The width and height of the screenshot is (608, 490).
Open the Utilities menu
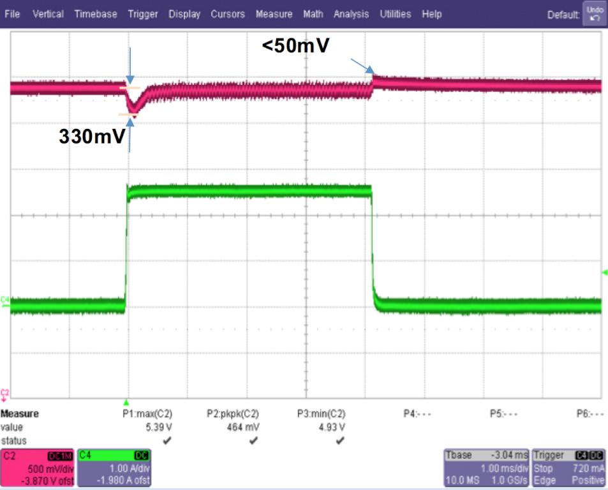[395, 14]
